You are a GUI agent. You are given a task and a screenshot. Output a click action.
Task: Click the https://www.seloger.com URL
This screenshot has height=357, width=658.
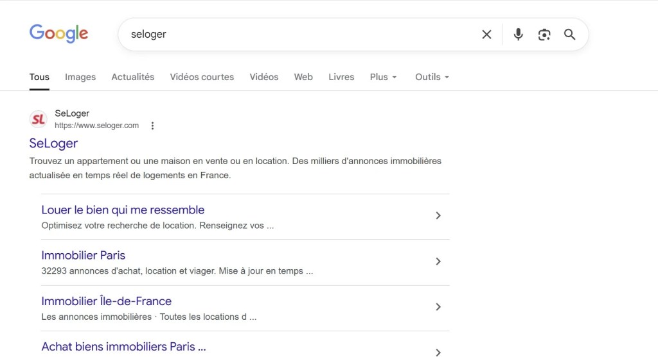[x=96, y=126]
